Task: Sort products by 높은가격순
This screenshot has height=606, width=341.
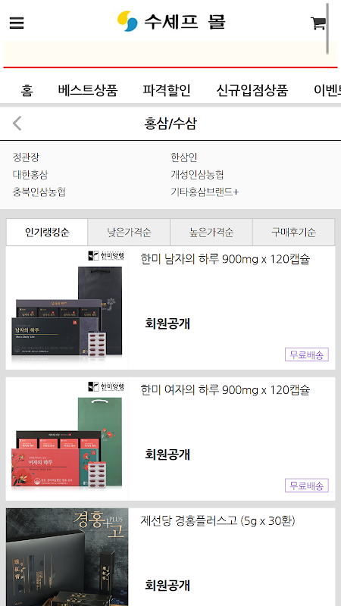Action: click(211, 233)
